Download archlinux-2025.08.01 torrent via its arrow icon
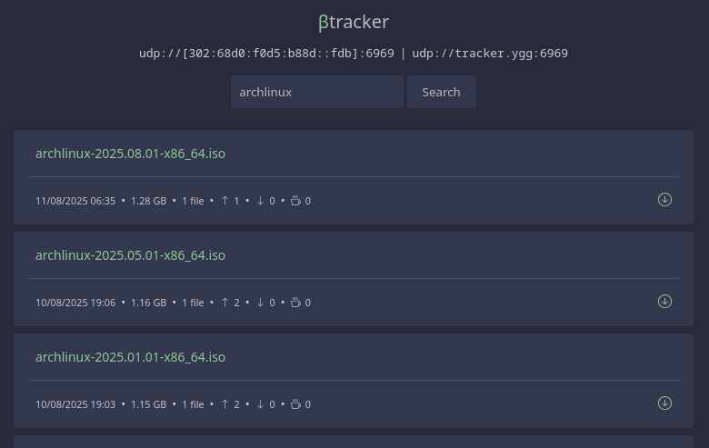The image size is (709, 448). coord(664,199)
